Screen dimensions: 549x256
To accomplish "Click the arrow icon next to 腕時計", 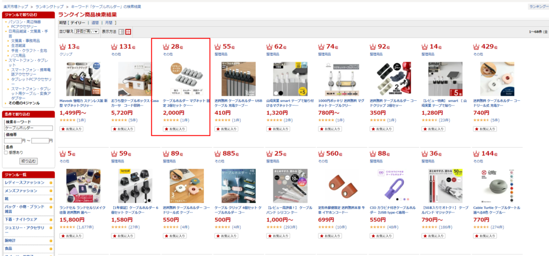I will pos(51,241).
